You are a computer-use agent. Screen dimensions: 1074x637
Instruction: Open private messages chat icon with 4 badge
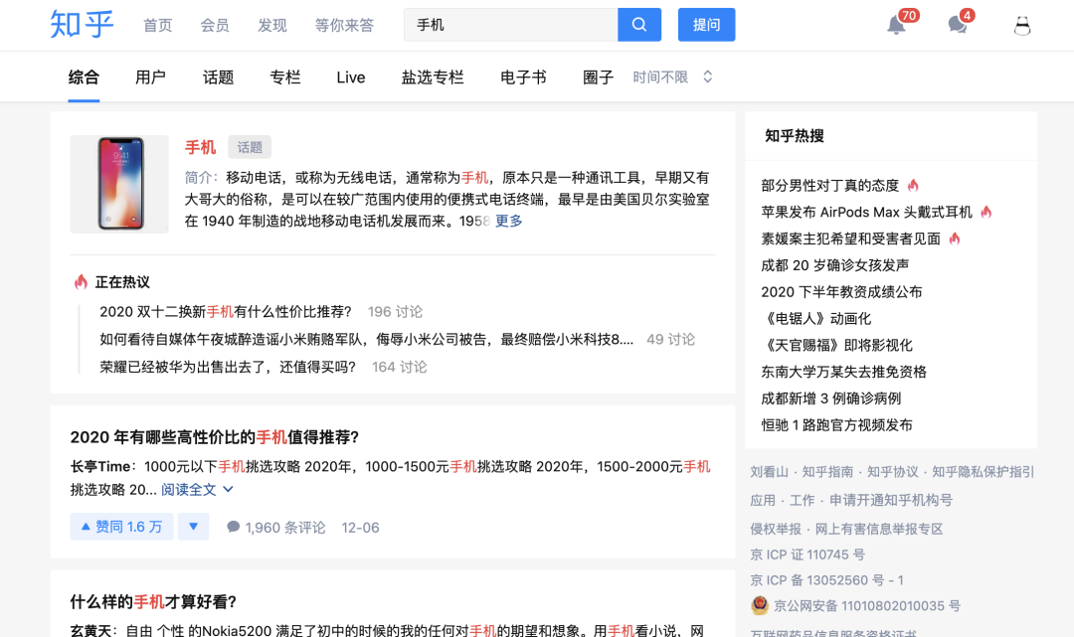pos(958,25)
